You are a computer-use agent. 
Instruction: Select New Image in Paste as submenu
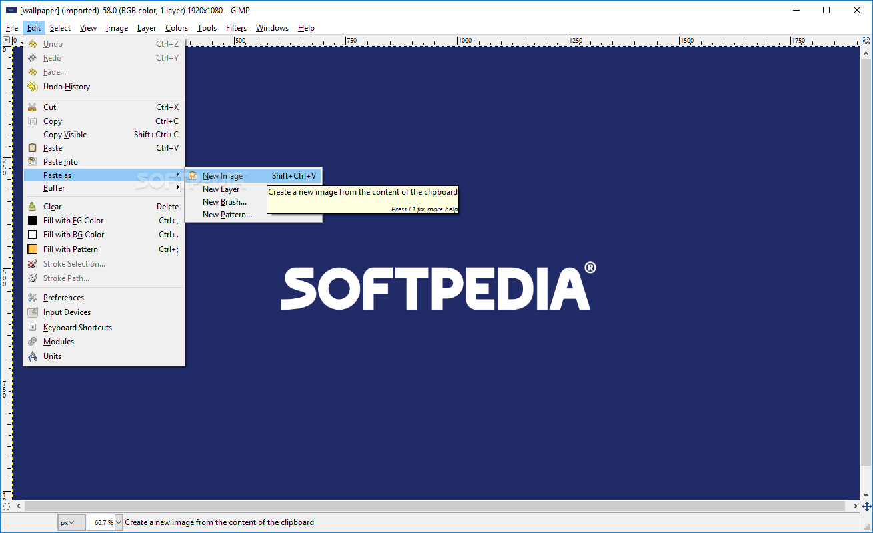253,176
